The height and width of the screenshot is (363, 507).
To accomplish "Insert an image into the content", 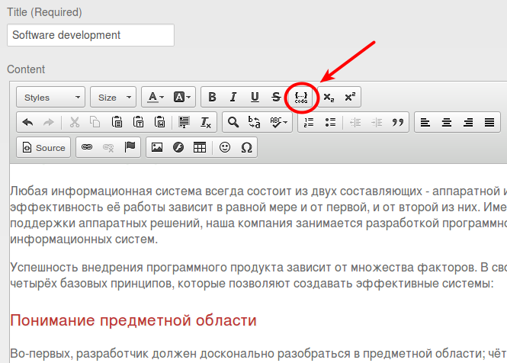I will pyautogui.click(x=156, y=147).
